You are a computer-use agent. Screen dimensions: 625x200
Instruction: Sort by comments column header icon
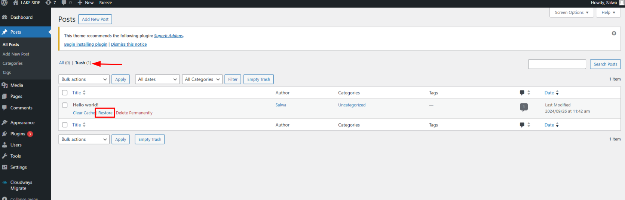tap(522, 93)
